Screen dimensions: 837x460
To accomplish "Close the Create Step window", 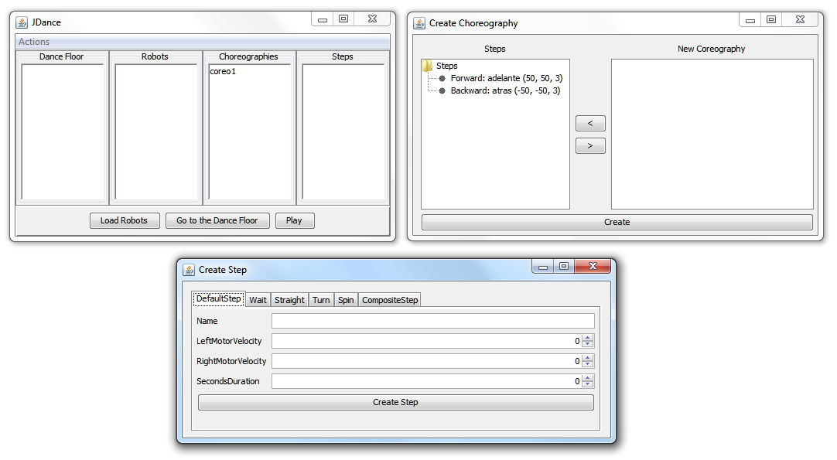I will click(593, 266).
